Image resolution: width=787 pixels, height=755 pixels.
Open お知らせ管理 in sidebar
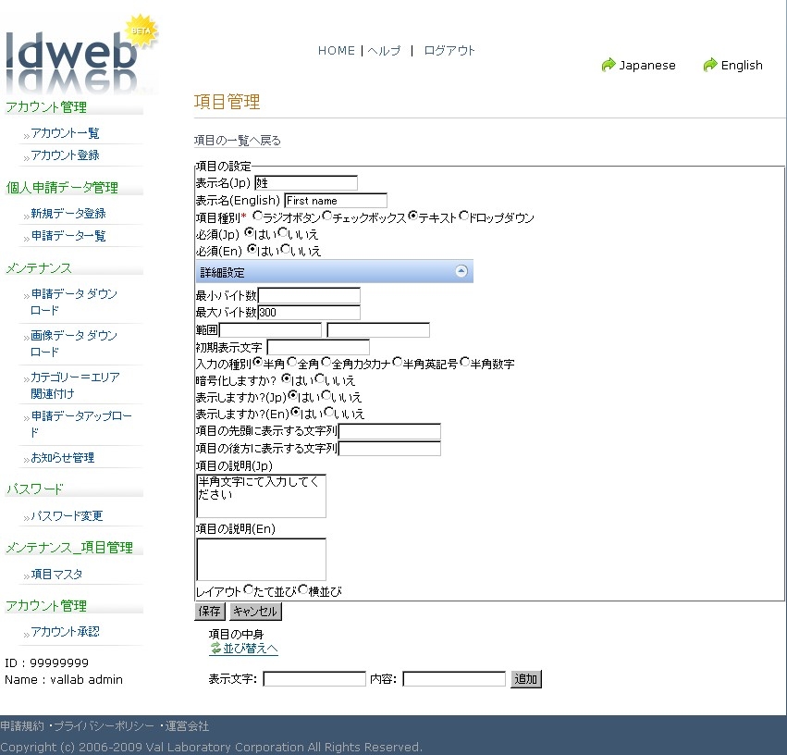click(x=63, y=457)
